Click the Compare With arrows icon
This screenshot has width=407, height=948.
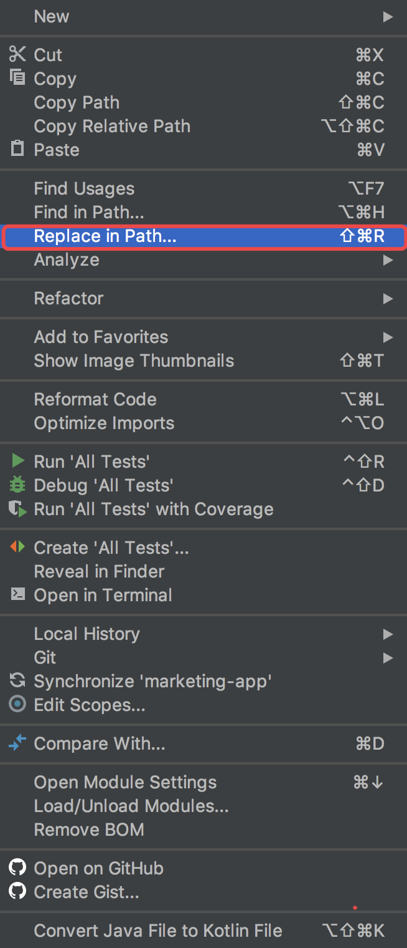pos(17,743)
